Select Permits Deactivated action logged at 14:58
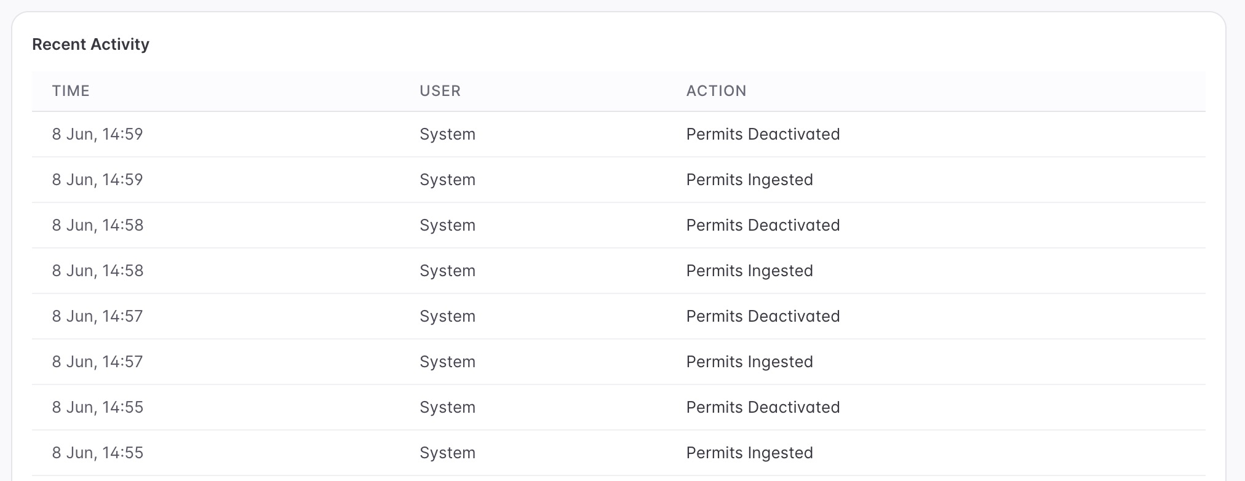Image resolution: width=1245 pixels, height=481 pixels. pyautogui.click(x=763, y=225)
